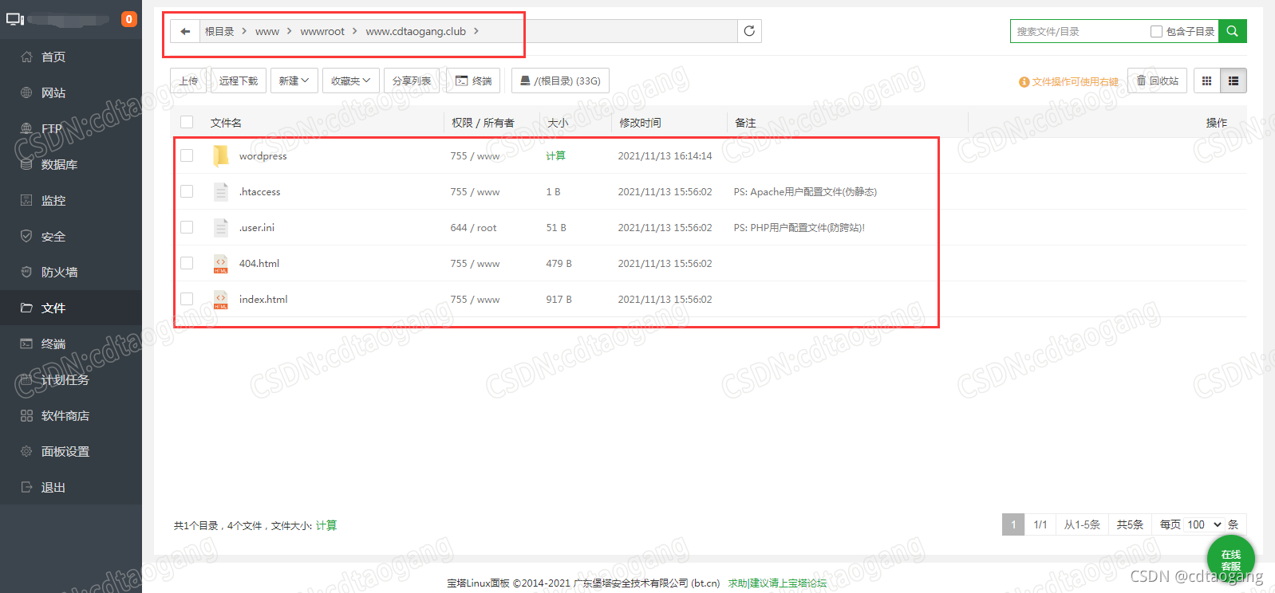The image size is (1275, 593).
Task: Click the wordpress folder name
Action: 262,156
